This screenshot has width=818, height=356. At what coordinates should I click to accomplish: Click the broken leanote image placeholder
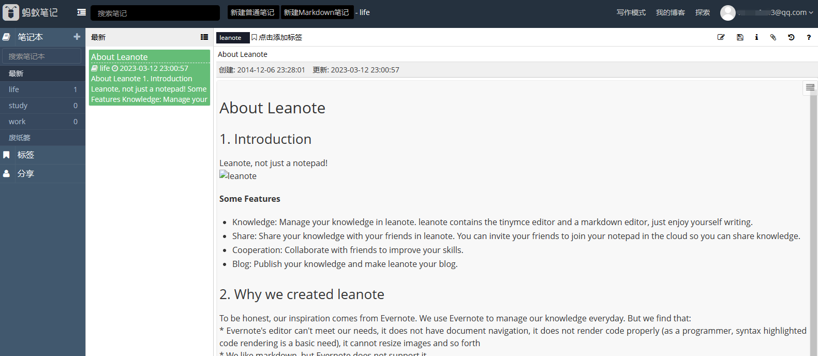pyautogui.click(x=238, y=176)
